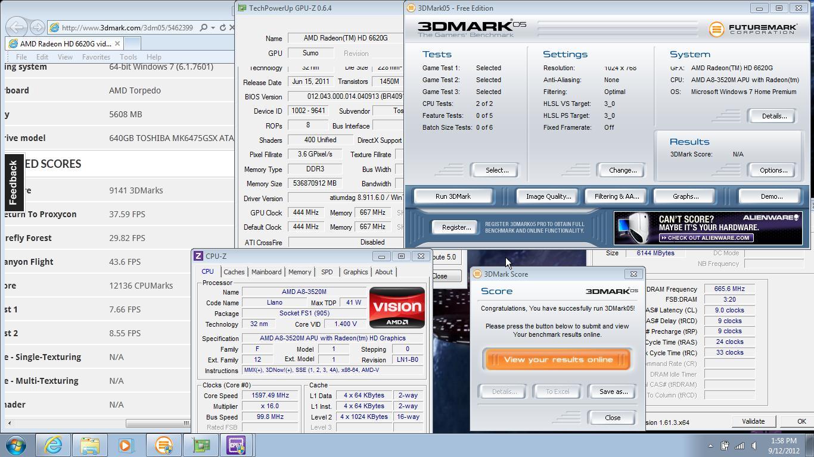Open the File menu in Internet Explorer
The width and height of the screenshot is (814, 457).
click(21, 57)
